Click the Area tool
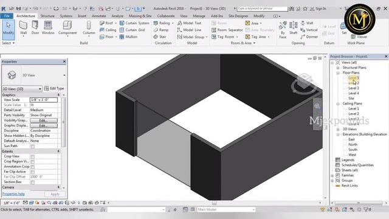The height and width of the screenshot is (219, 389). (x=253, y=23)
